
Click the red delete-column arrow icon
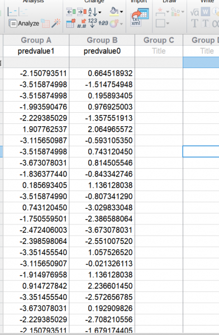tap(82, 12)
